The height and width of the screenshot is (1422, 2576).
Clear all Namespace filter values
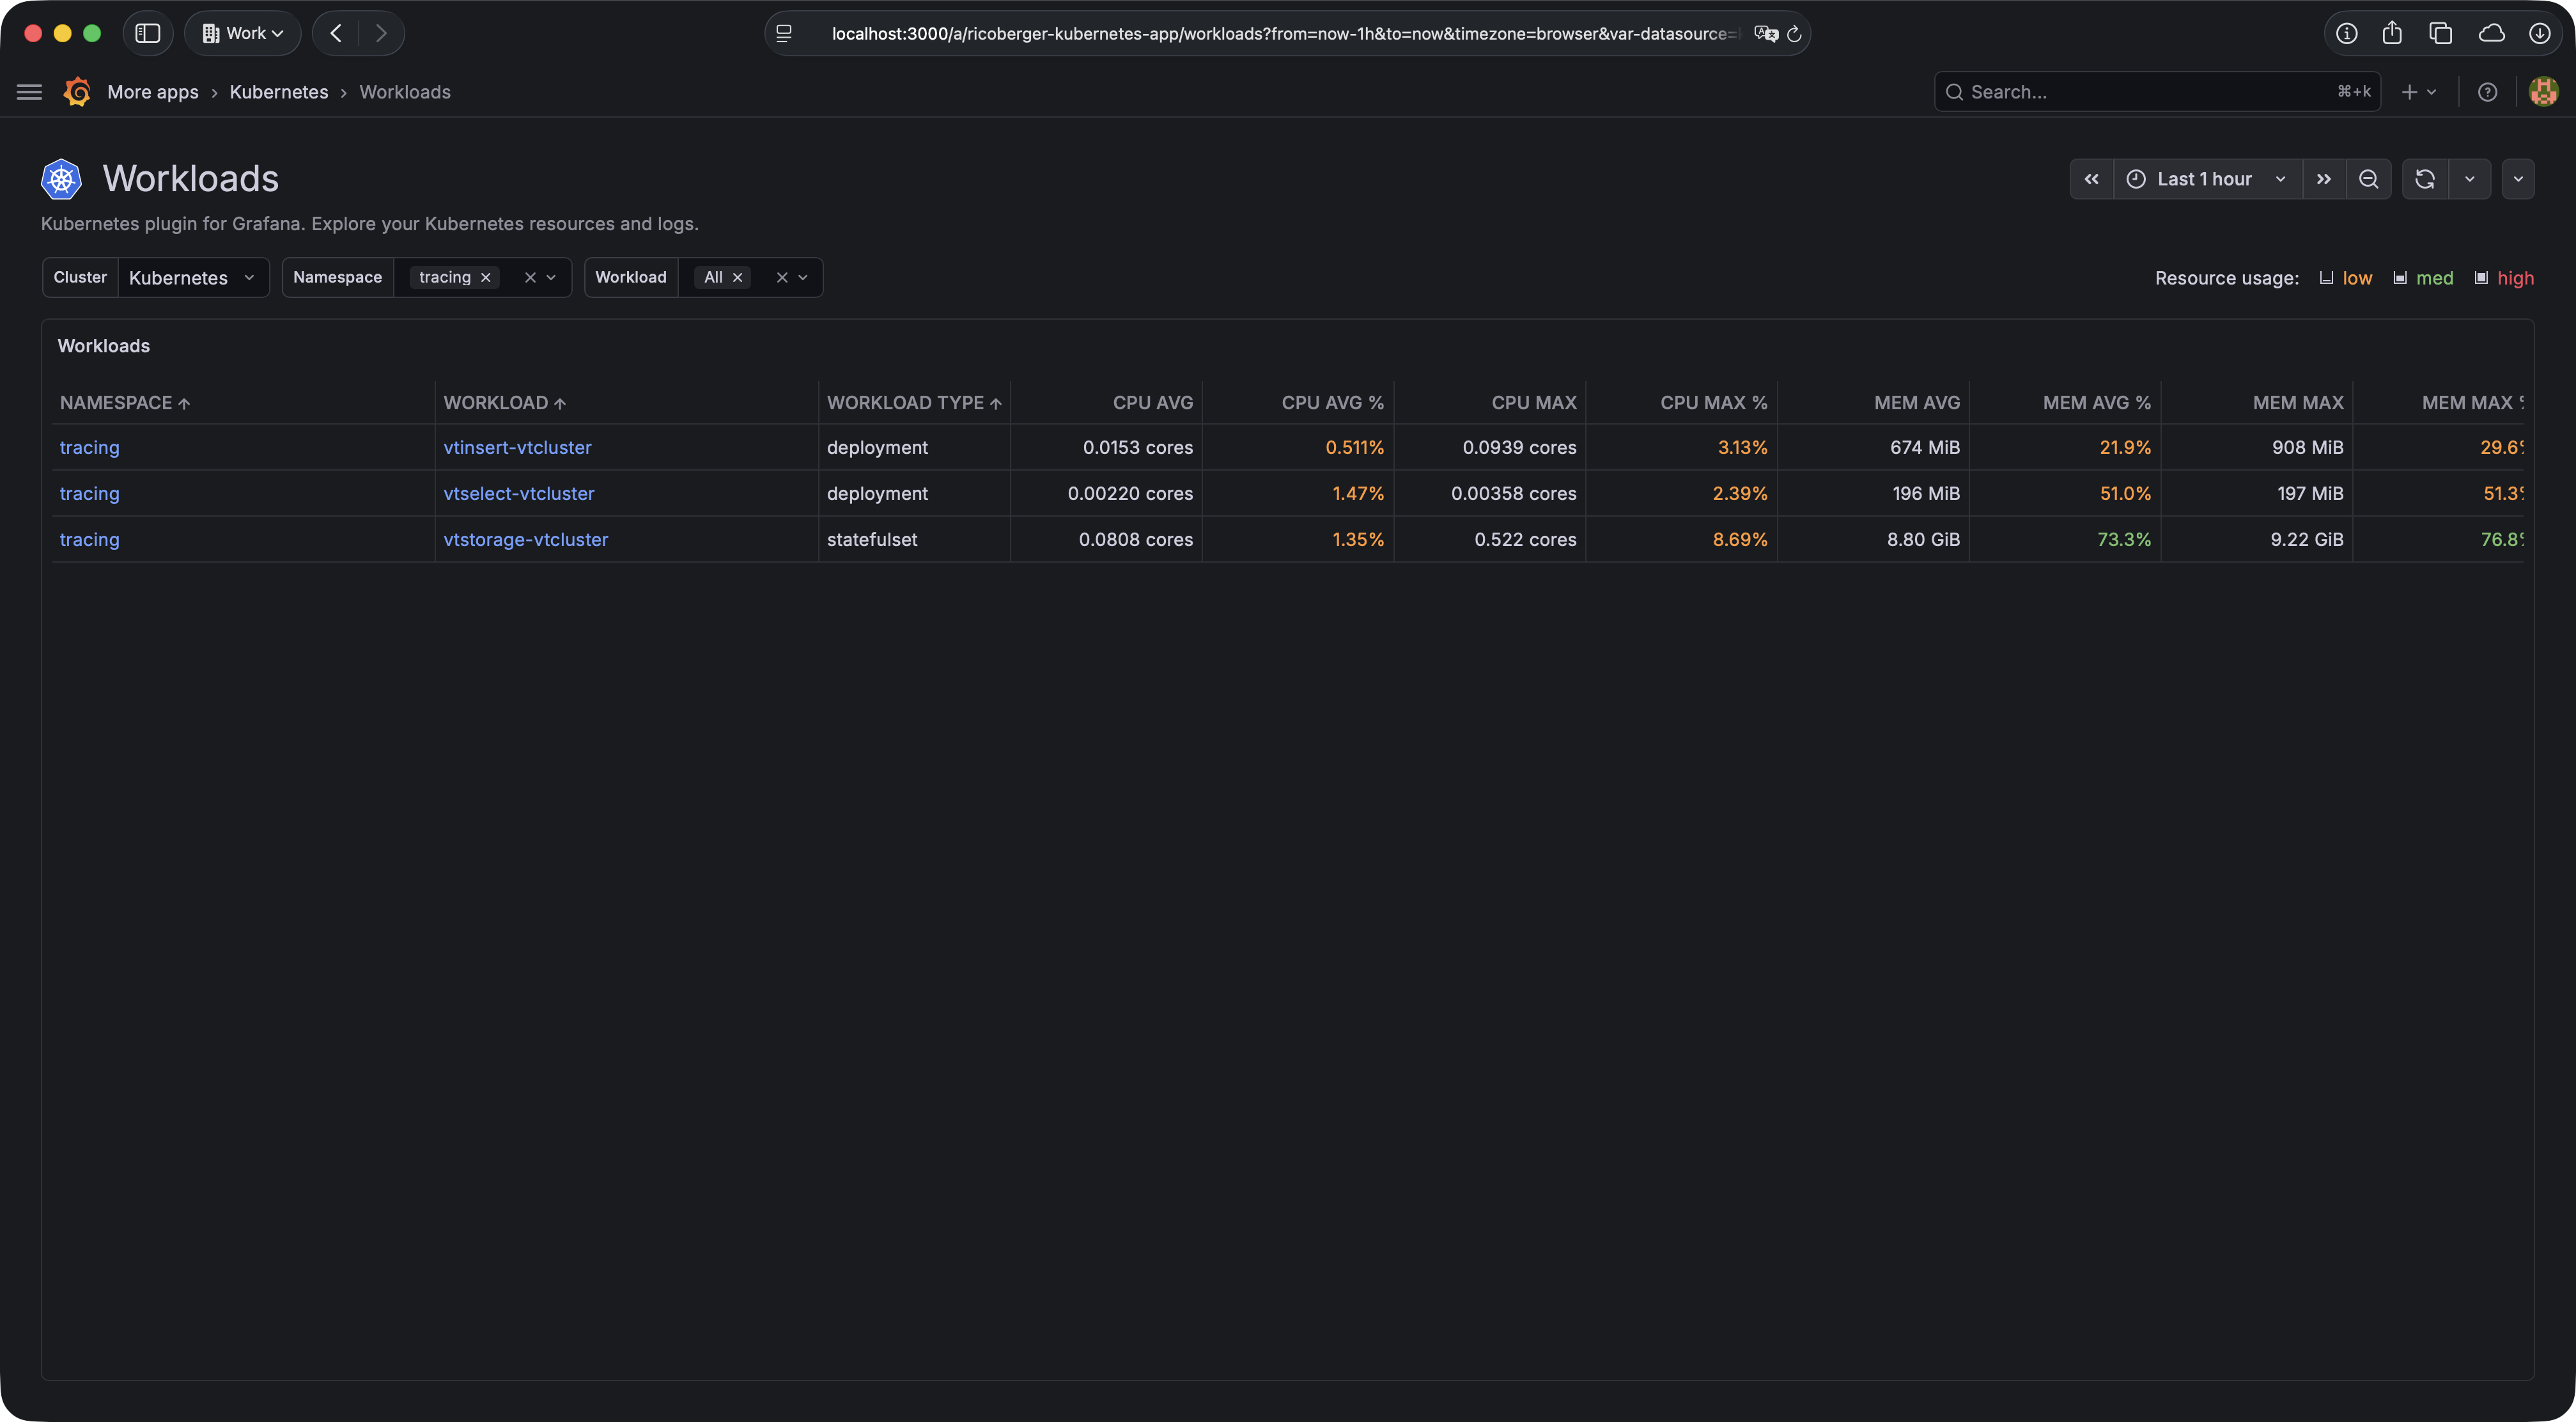531,277
